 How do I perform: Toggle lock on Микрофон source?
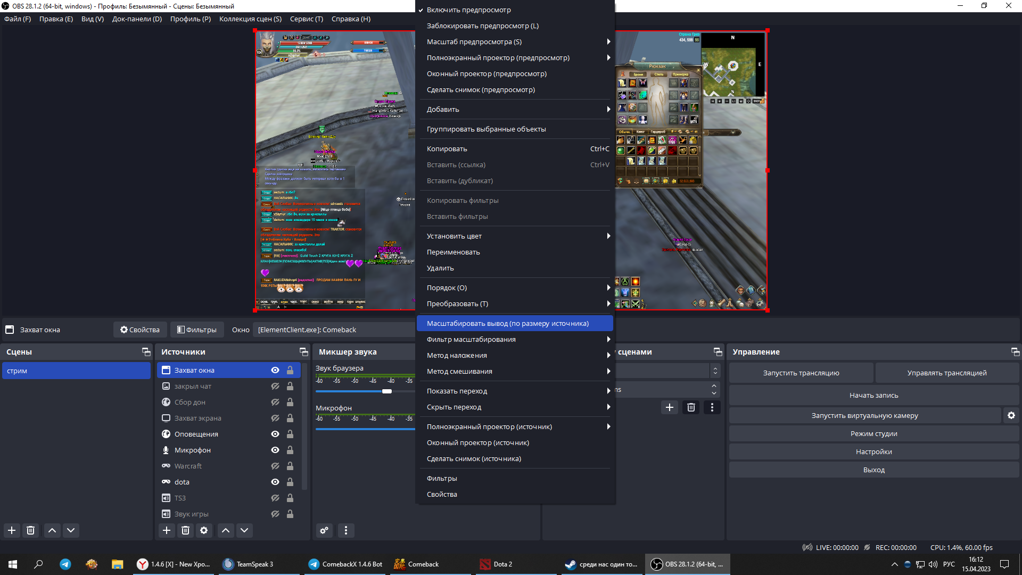pos(290,450)
